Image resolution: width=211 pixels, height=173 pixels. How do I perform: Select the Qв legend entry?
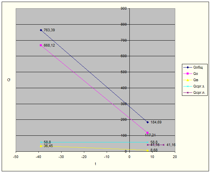point(196,80)
